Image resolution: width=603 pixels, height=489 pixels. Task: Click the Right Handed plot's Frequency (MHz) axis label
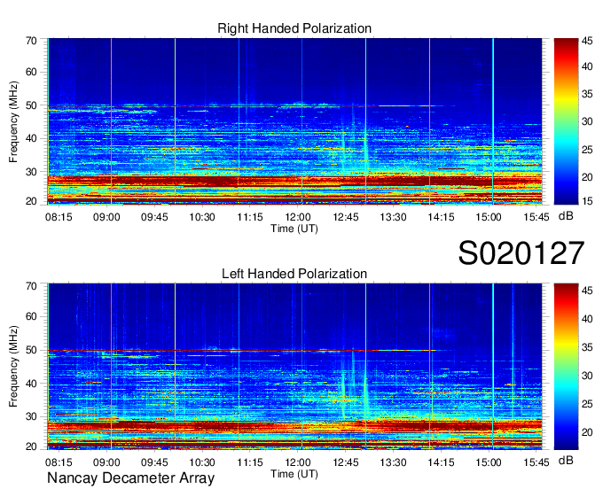coord(13,121)
